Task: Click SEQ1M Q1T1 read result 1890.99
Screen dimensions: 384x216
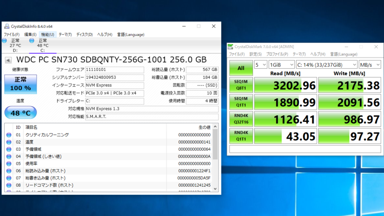Action: (286, 102)
